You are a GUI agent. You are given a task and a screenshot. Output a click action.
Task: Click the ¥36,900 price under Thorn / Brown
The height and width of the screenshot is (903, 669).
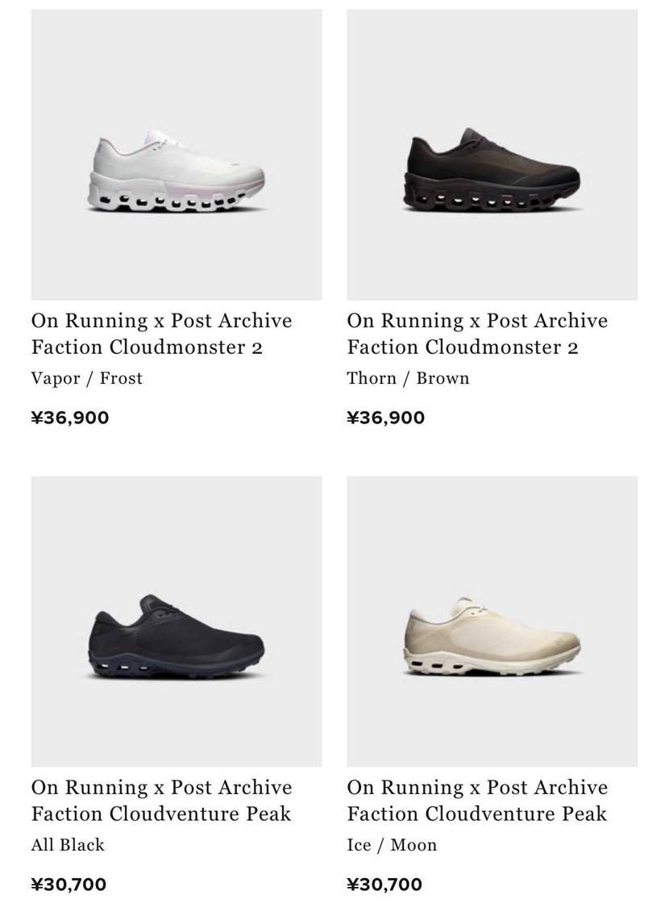point(386,418)
